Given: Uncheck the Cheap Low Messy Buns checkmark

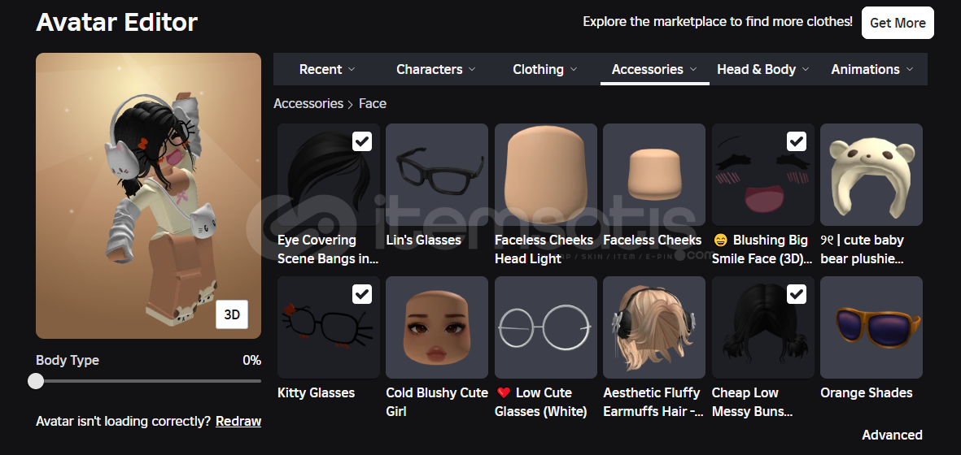Looking at the screenshot, I should click(796, 294).
